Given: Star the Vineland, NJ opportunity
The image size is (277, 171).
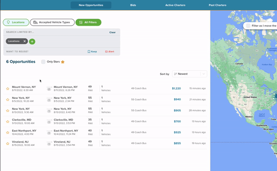Looking at the screenshot, I should tap(8, 143).
